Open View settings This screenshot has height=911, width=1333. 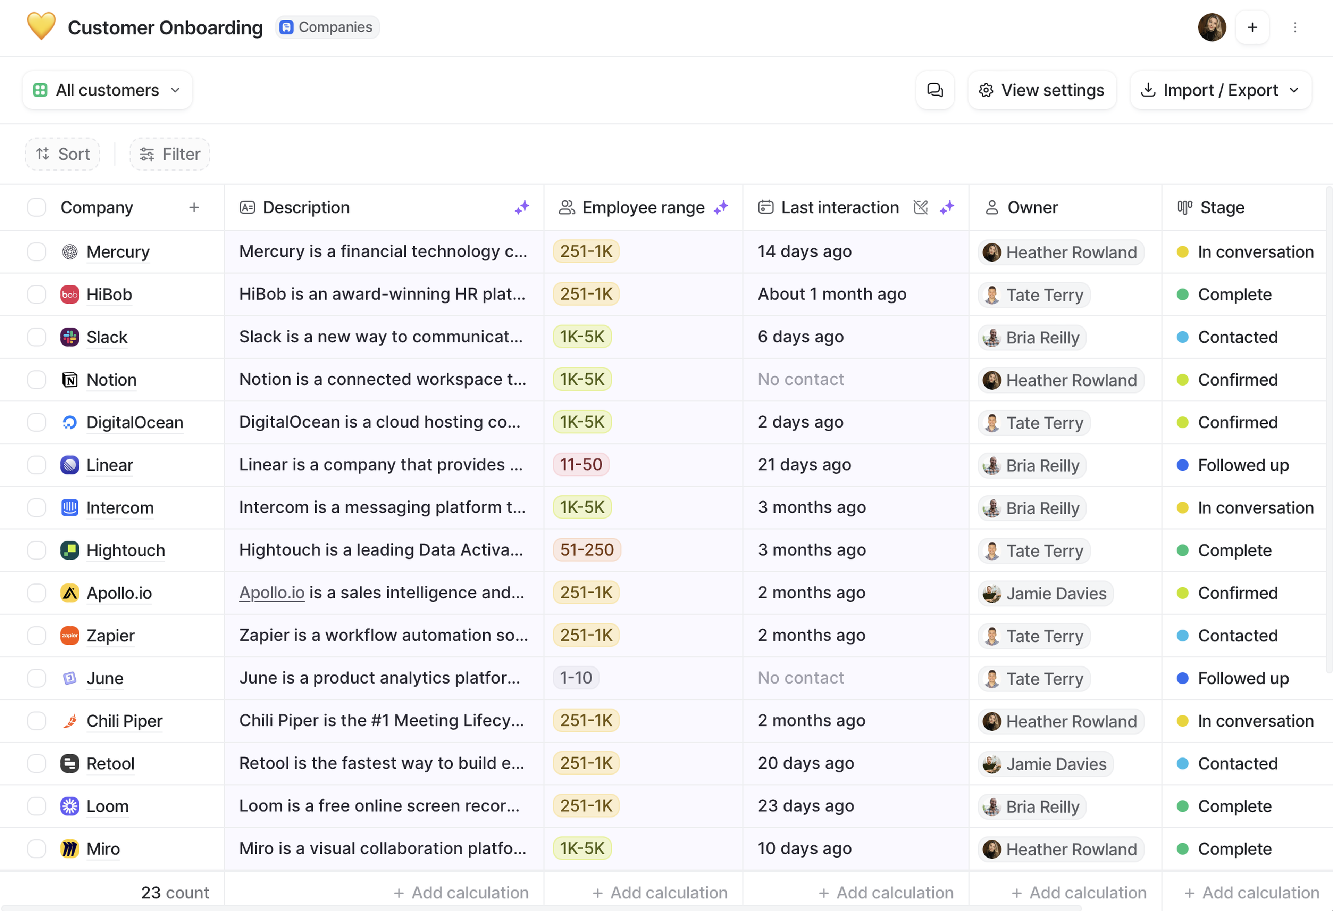[1042, 90]
